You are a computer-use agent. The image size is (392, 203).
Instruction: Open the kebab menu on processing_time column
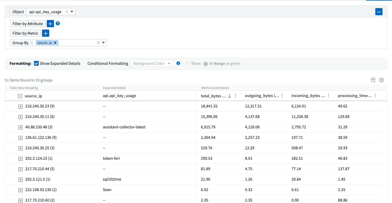click(375, 96)
